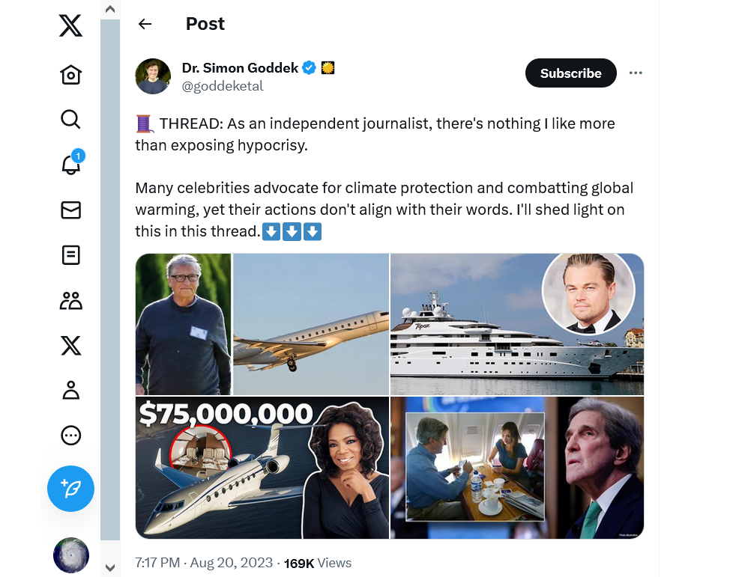Click the blue compose post button

pos(70,489)
